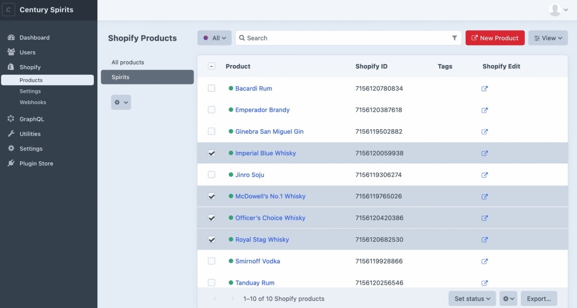Check the Emperador Brandy checkbox
The height and width of the screenshot is (308, 577).
click(212, 110)
